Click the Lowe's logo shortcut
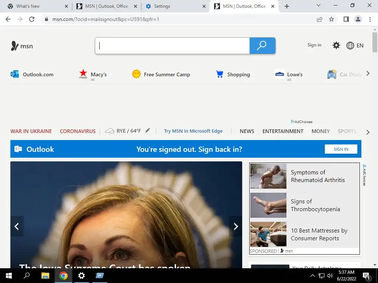The width and height of the screenshot is (378, 283). [279, 74]
